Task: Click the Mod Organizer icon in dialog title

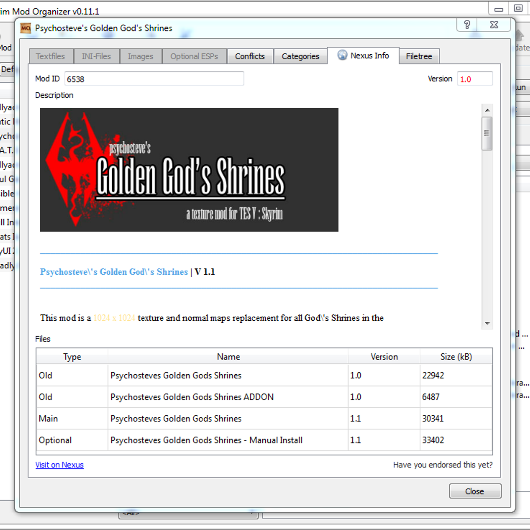Action: pyautogui.click(x=26, y=28)
